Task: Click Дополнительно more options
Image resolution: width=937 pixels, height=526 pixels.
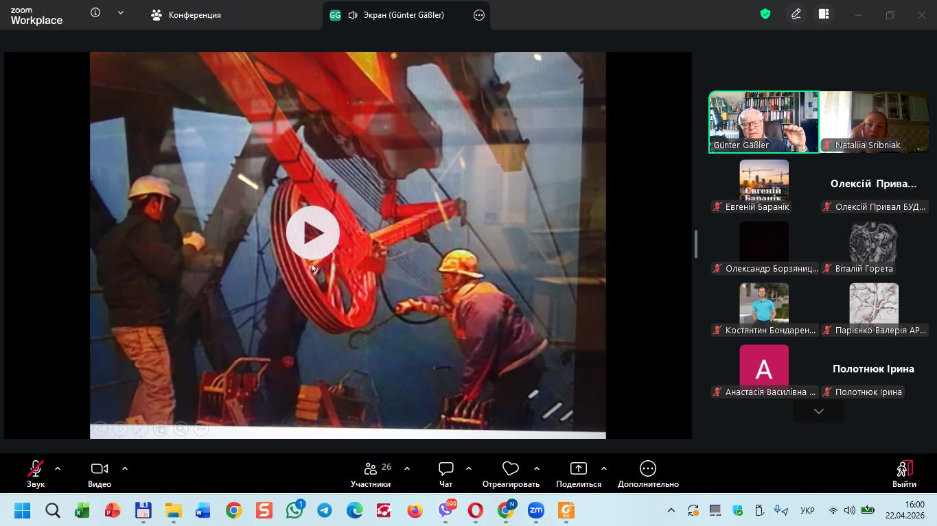Action: point(647,474)
